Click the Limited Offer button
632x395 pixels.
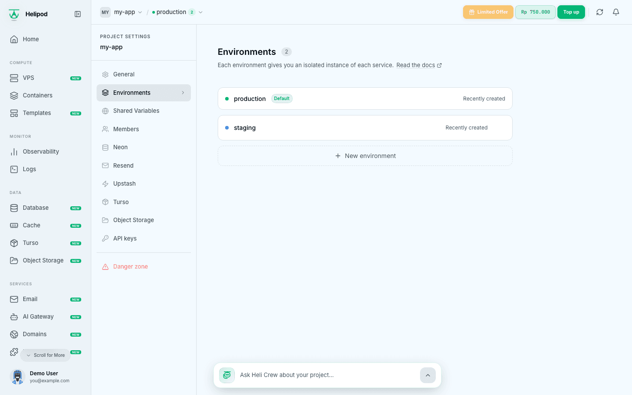pyautogui.click(x=488, y=12)
